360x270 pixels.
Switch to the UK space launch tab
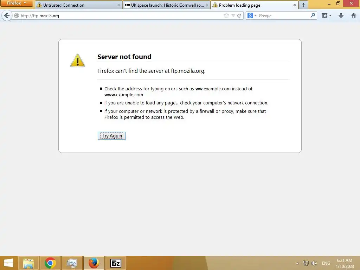coord(167,5)
